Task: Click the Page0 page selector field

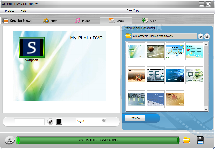Action: point(89,121)
